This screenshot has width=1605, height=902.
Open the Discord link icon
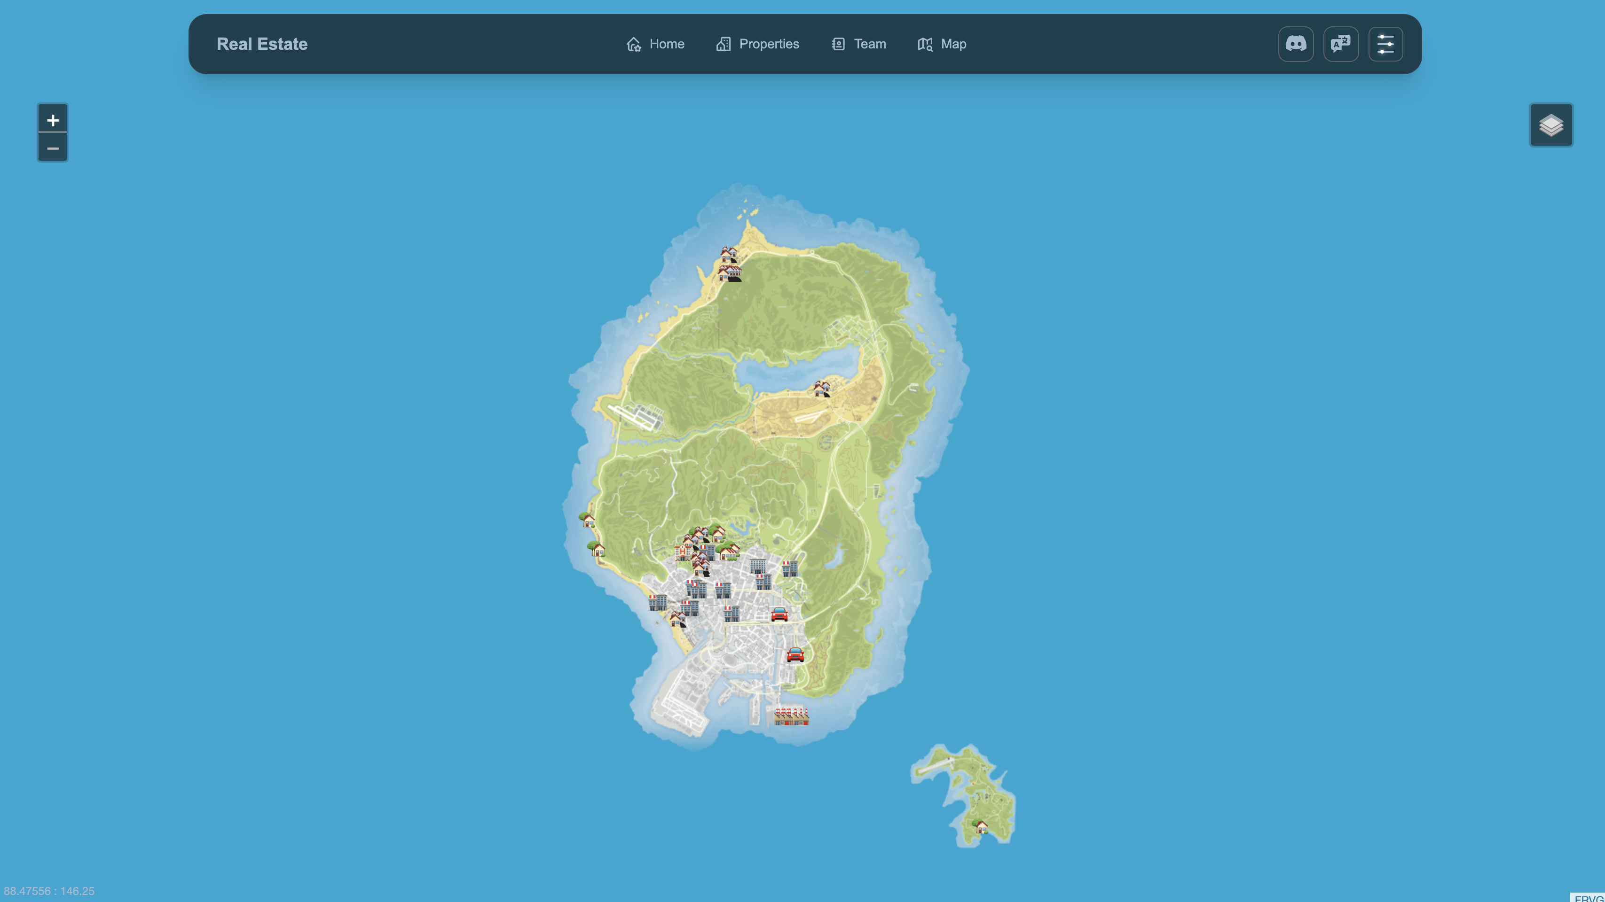(1295, 44)
